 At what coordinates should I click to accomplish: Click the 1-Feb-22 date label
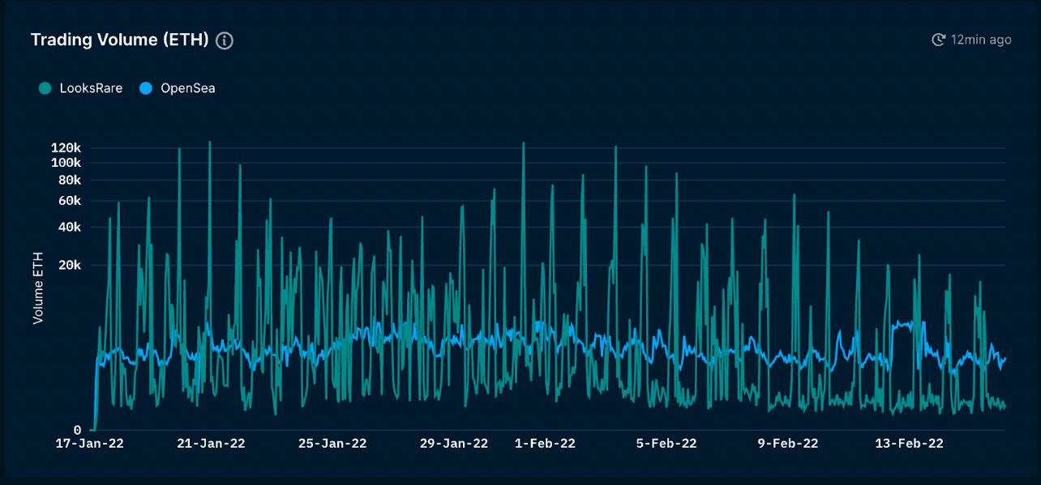pos(545,444)
